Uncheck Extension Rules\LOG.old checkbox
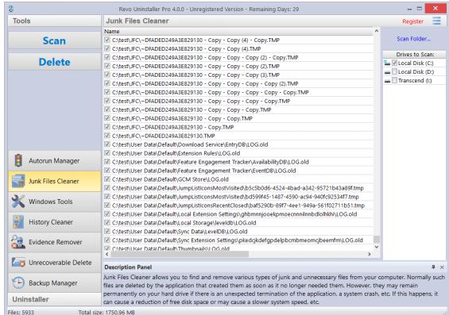The height and width of the screenshot is (315, 449). 107,153
